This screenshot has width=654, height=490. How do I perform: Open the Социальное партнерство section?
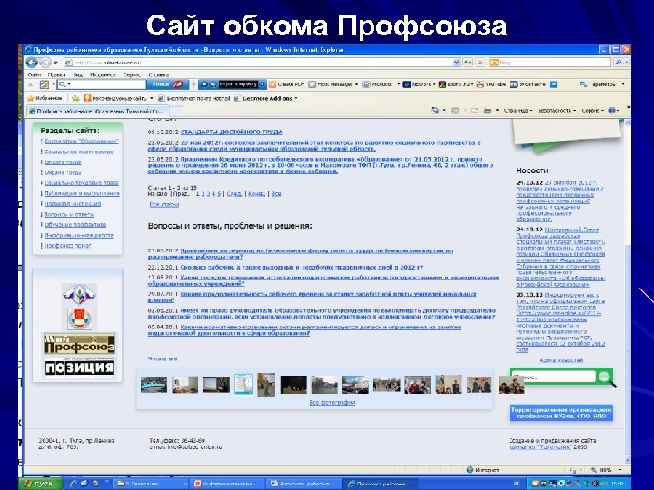click(x=78, y=152)
